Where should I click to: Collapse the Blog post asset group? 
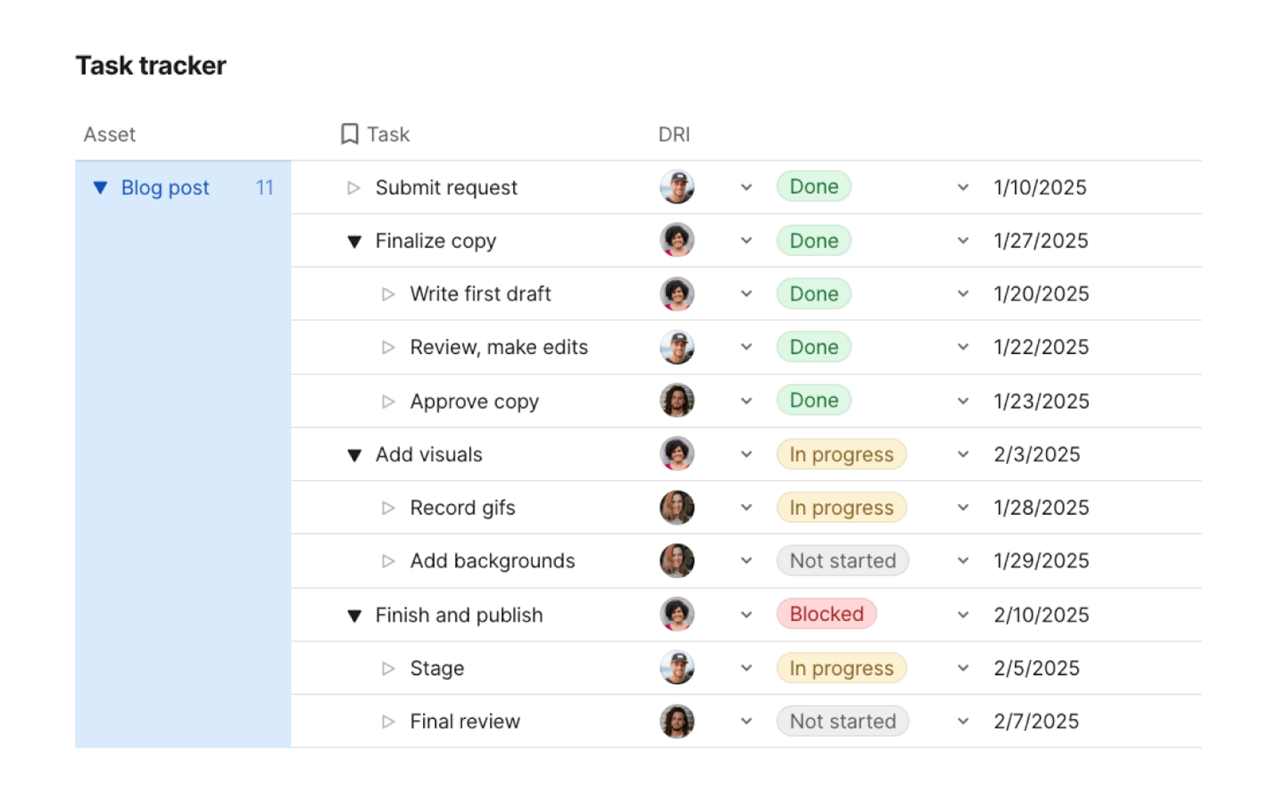(x=100, y=188)
